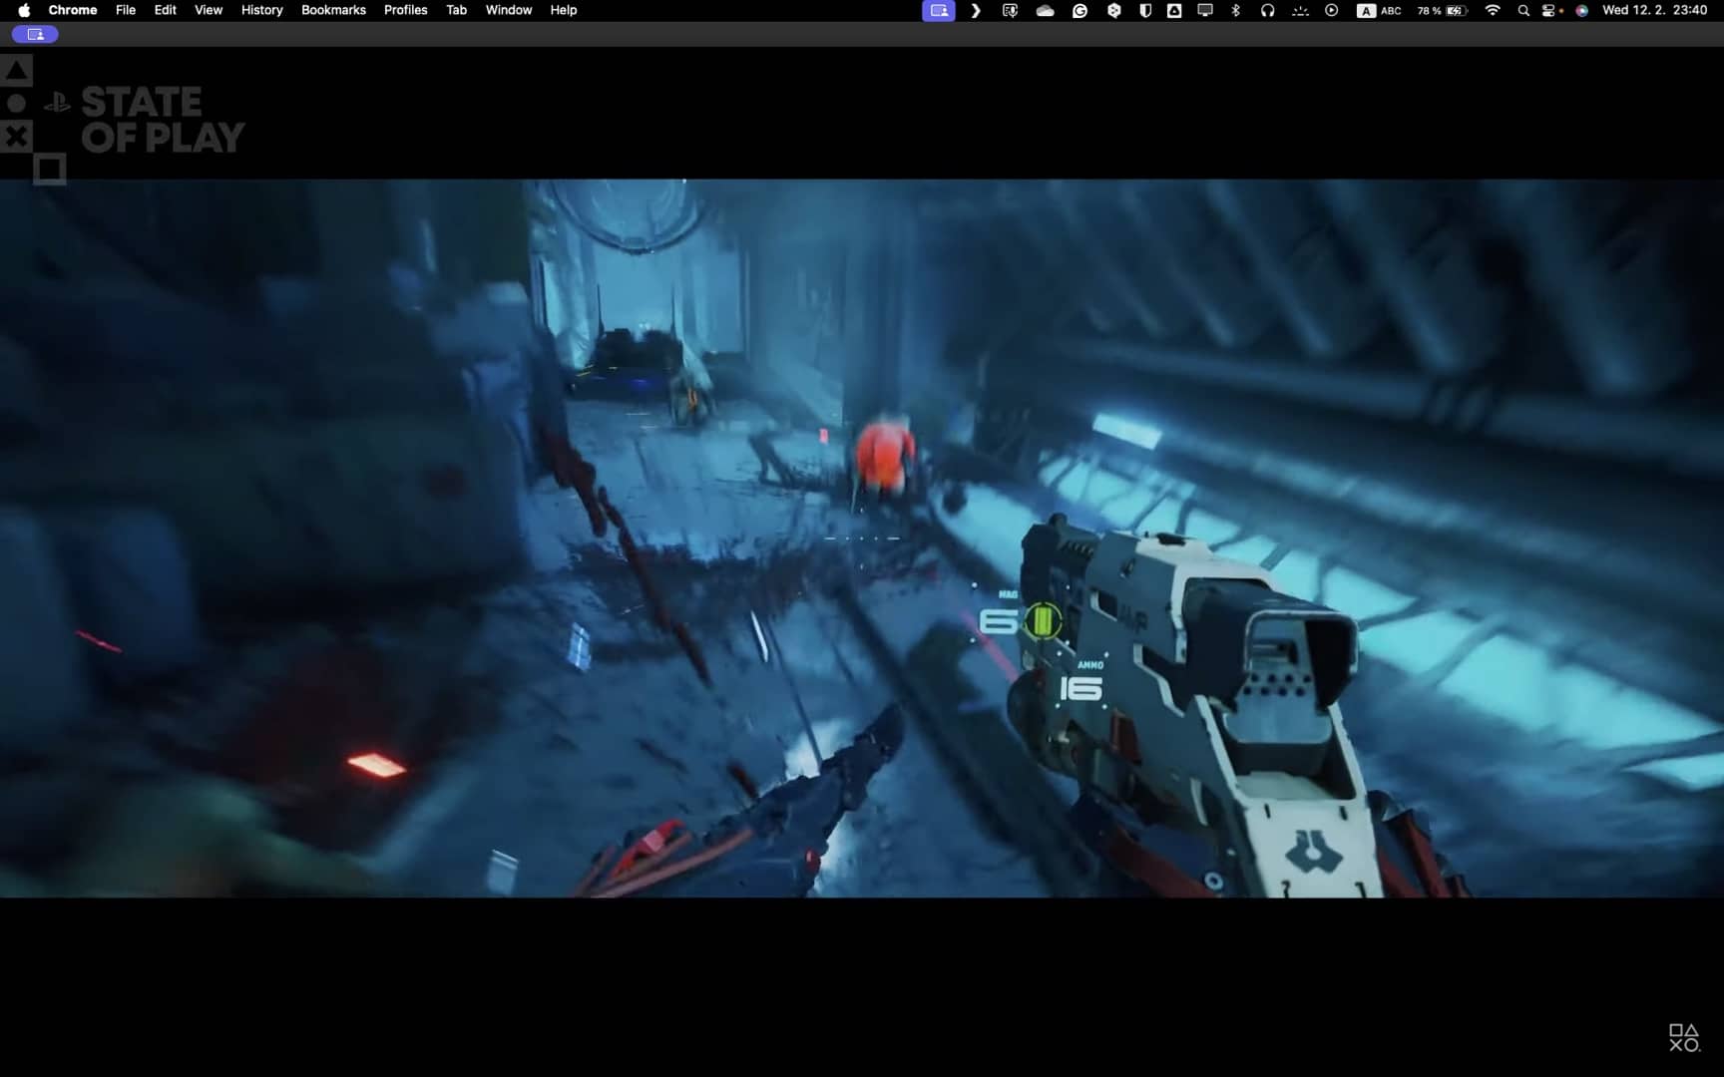Open the Now Playing menu bar icon
The height and width of the screenshot is (1077, 1724).
(1332, 10)
